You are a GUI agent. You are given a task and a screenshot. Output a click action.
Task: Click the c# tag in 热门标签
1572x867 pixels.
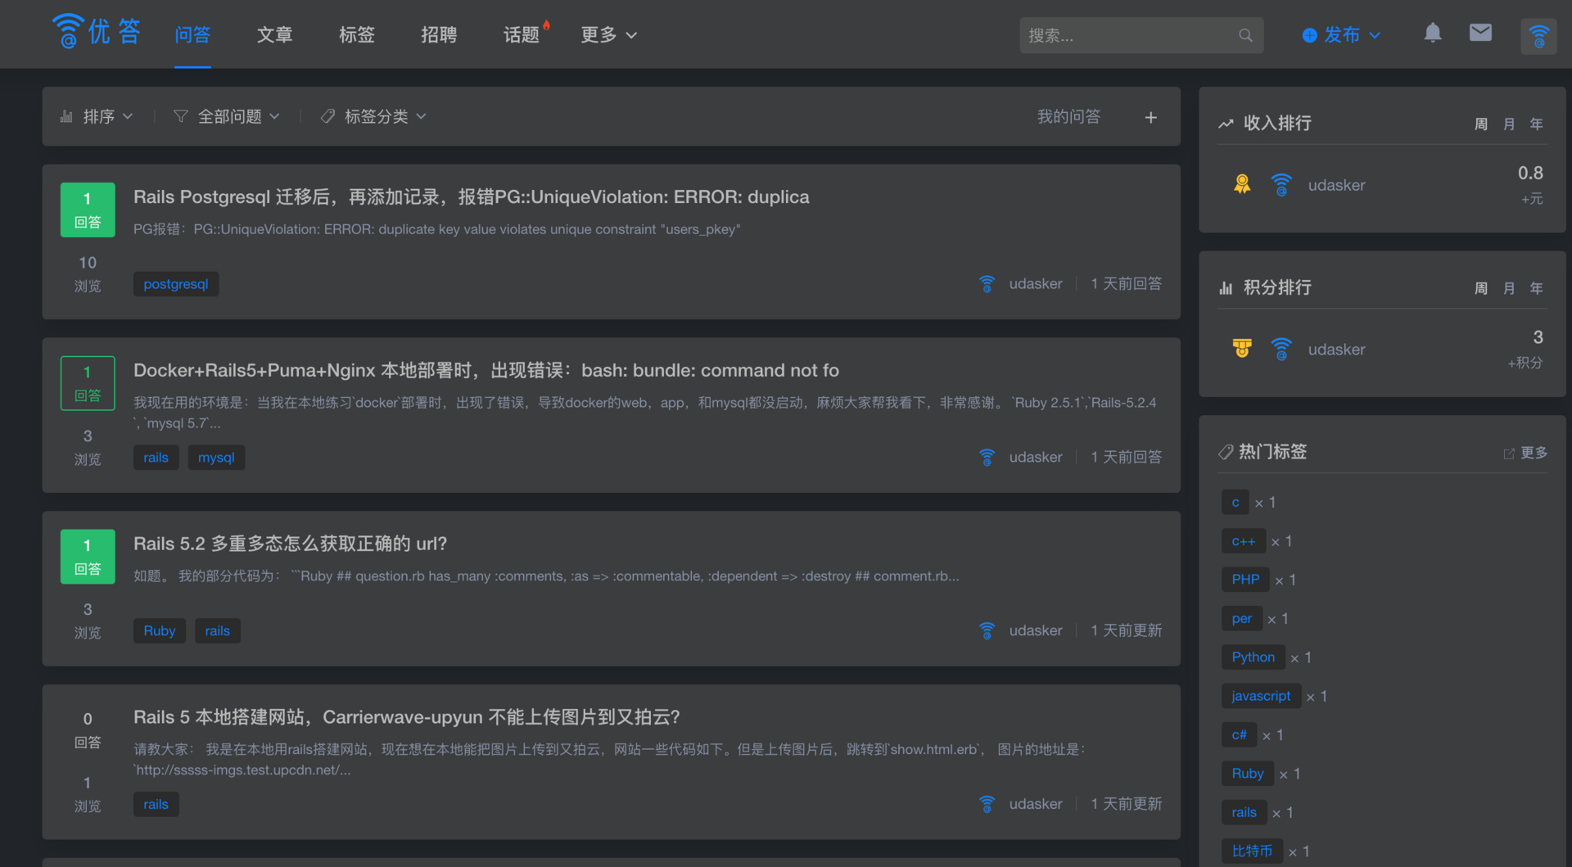pos(1239,735)
